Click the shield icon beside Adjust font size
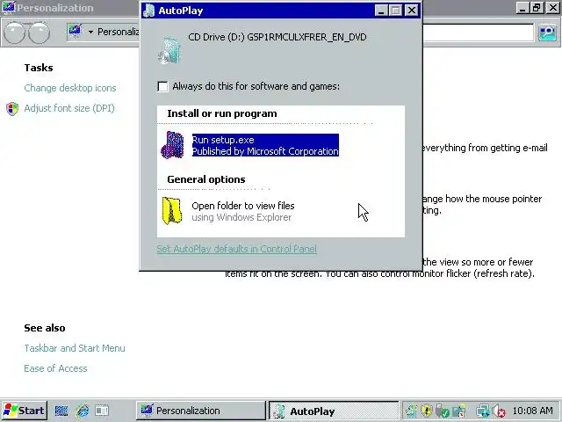 click(12, 109)
